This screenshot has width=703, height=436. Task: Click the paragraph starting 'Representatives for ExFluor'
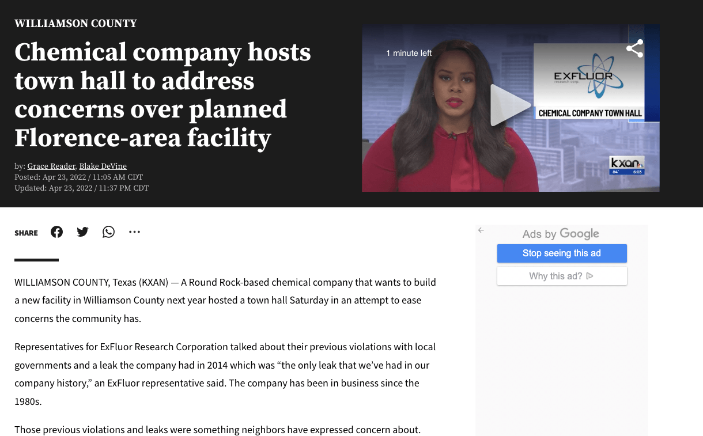(225, 374)
